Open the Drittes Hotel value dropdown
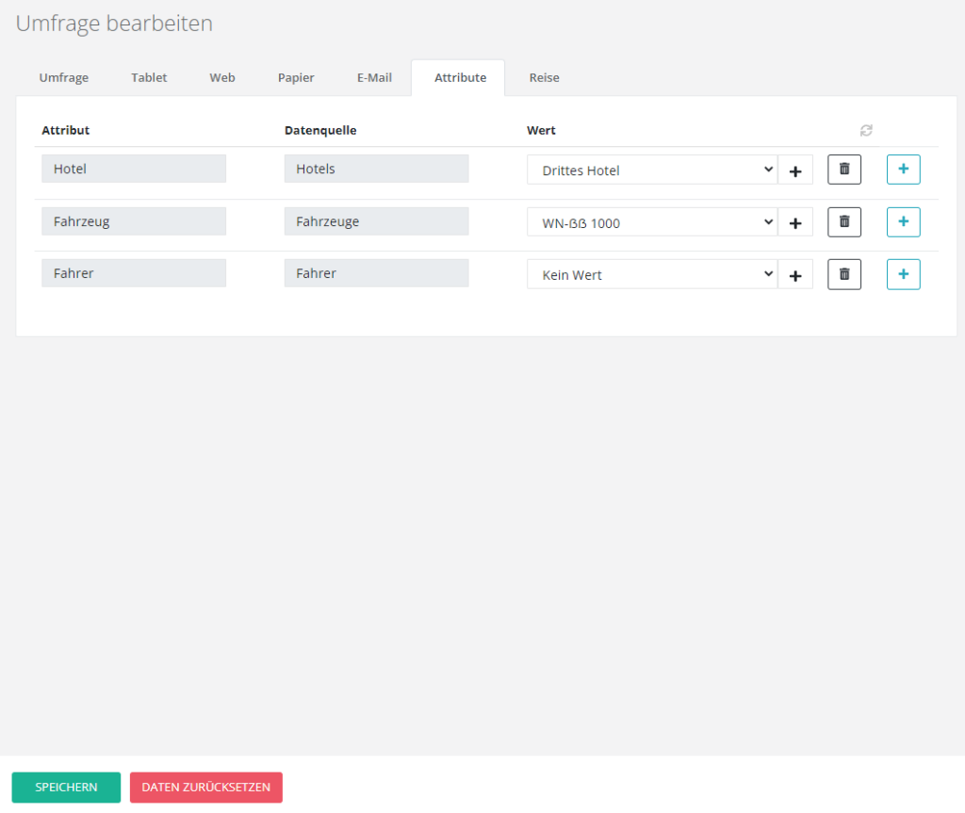Viewport: 965px width, 813px height. [x=651, y=171]
